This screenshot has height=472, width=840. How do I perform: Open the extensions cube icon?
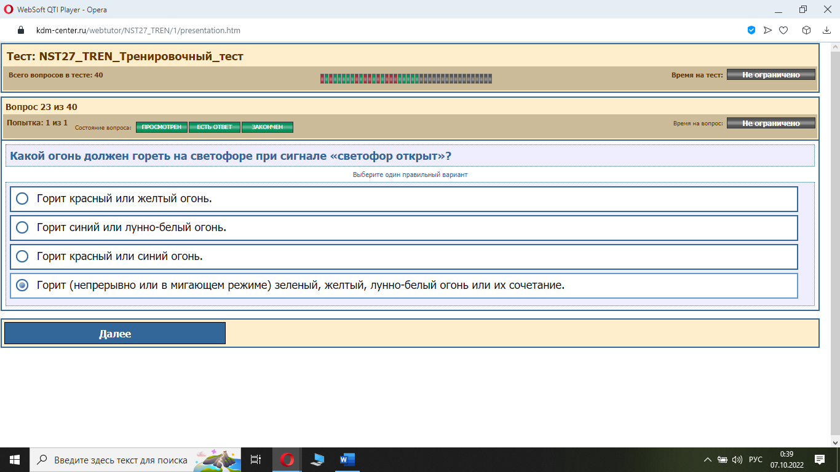[x=807, y=30]
